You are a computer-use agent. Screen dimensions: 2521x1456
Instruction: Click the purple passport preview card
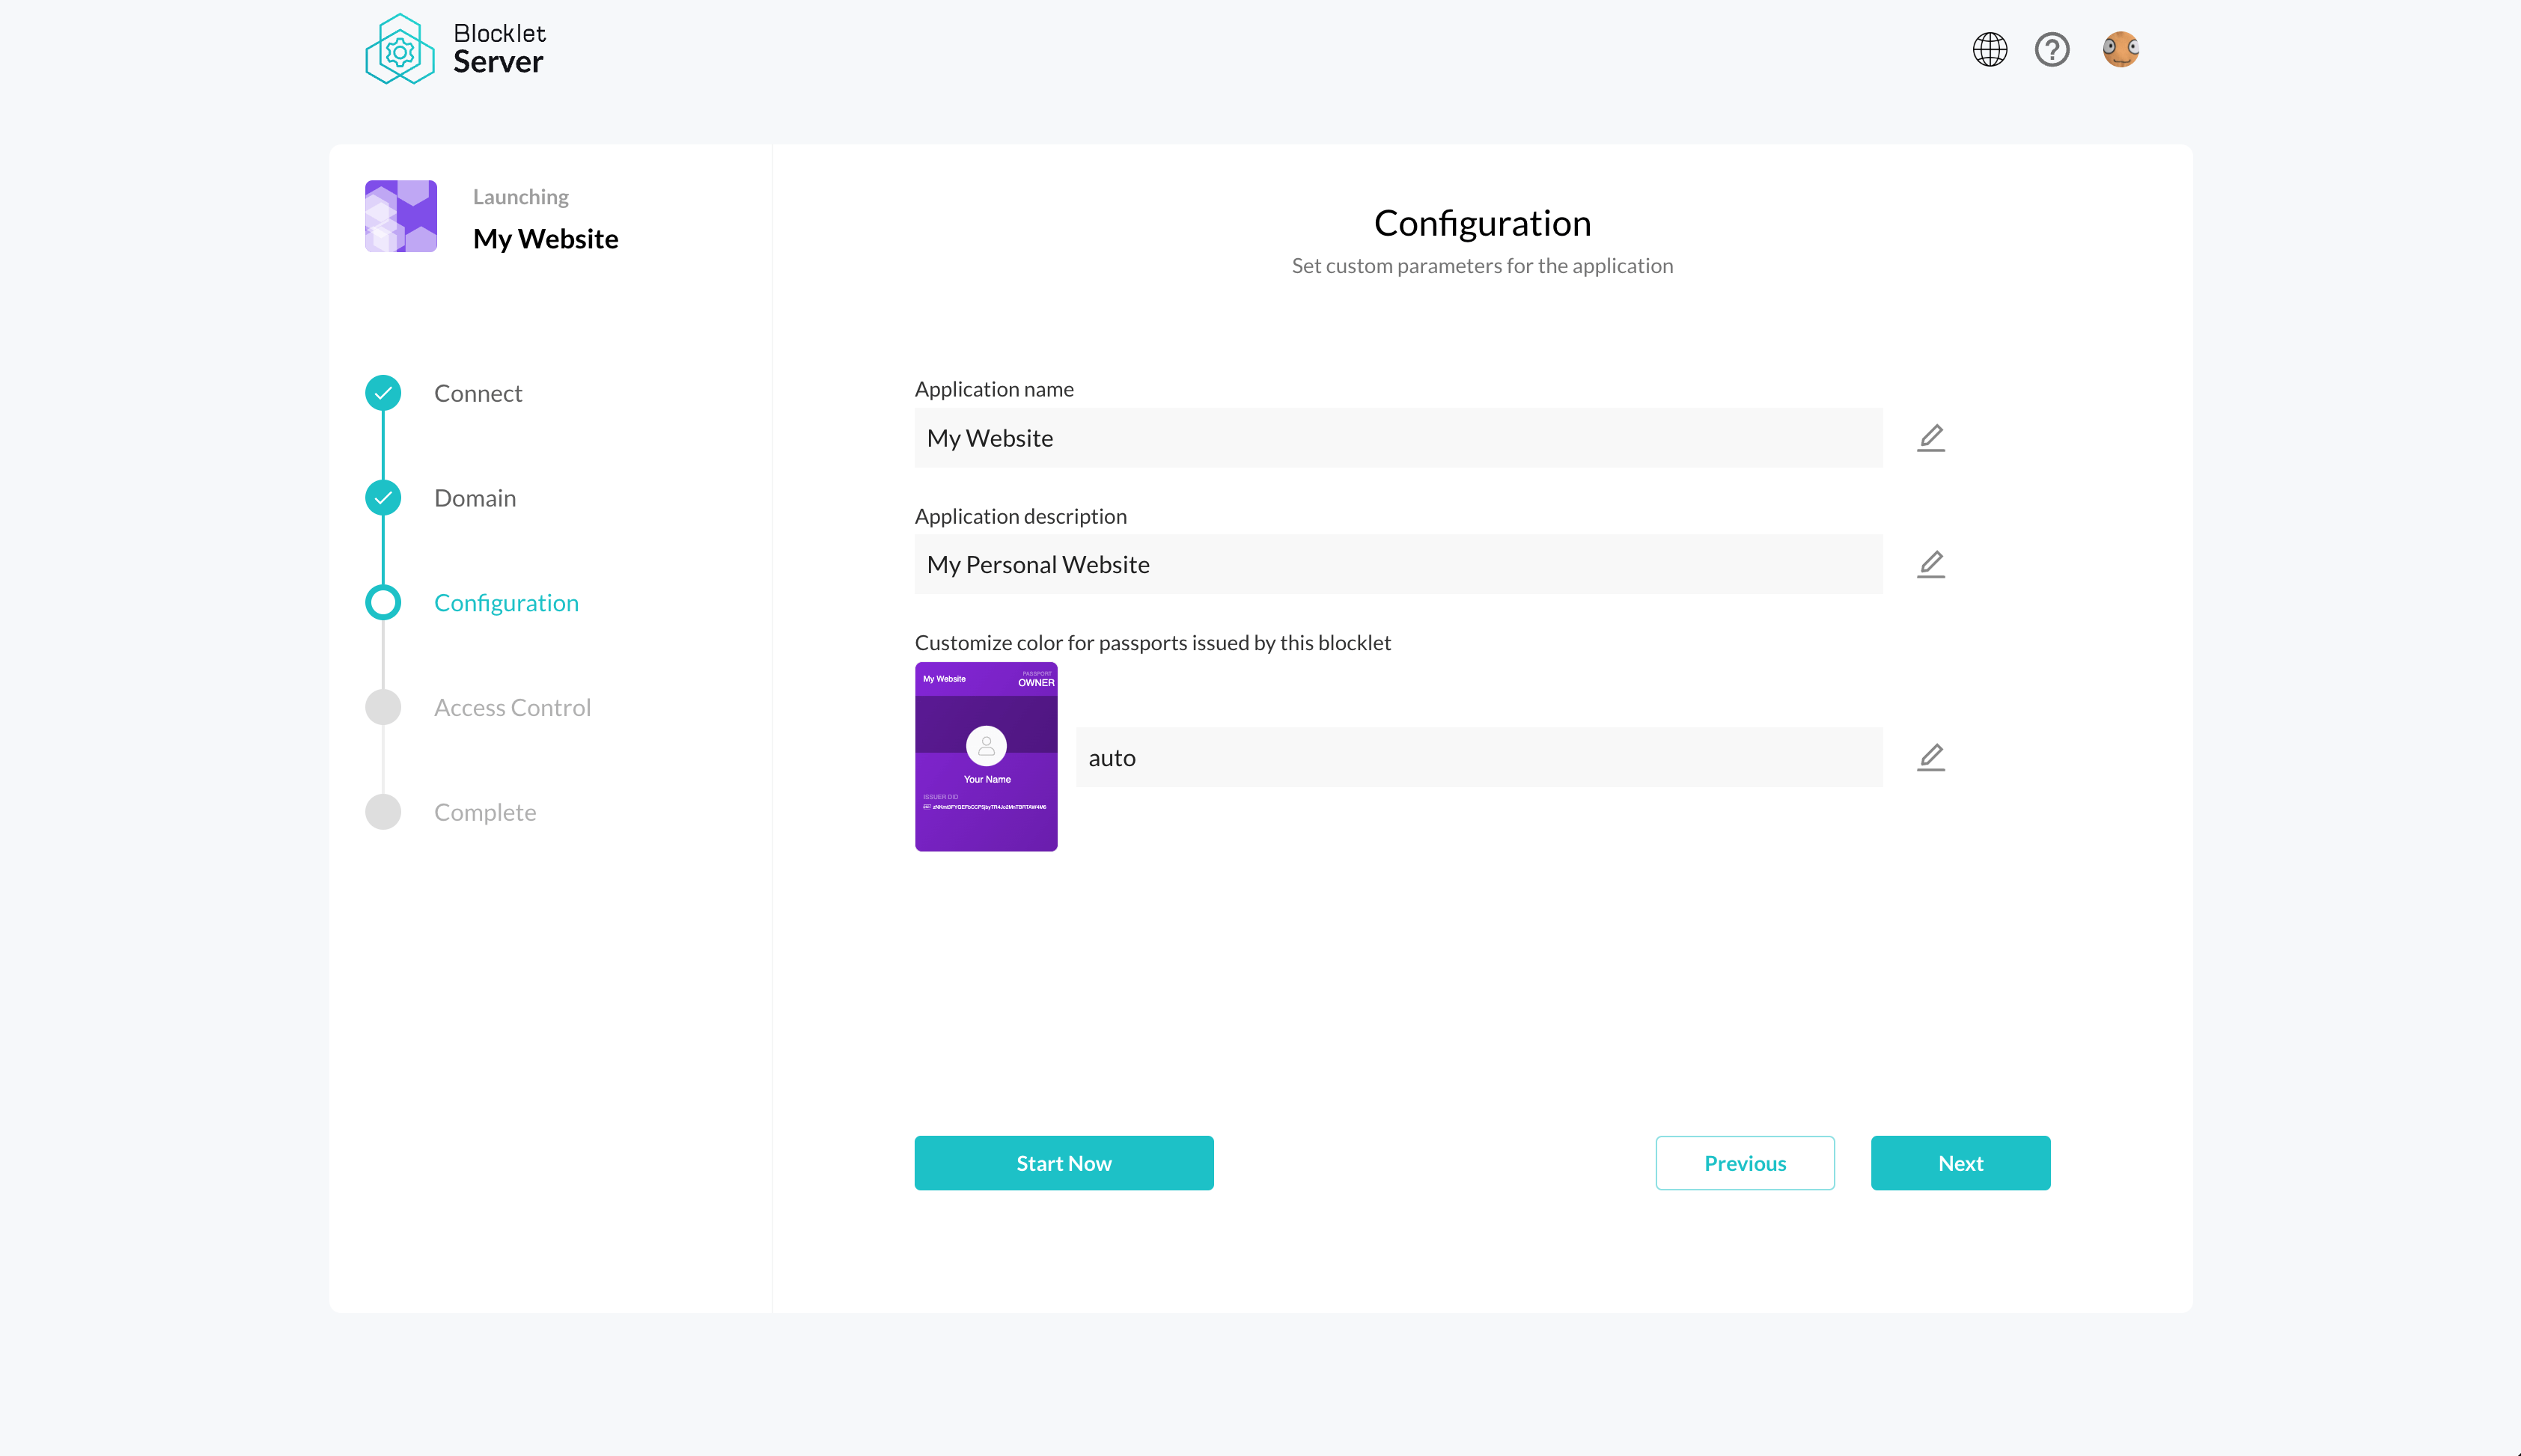[x=985, y=757]
